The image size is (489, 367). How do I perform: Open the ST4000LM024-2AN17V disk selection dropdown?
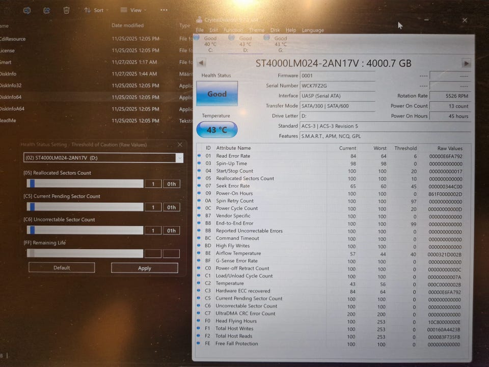[x=103, y=158]
